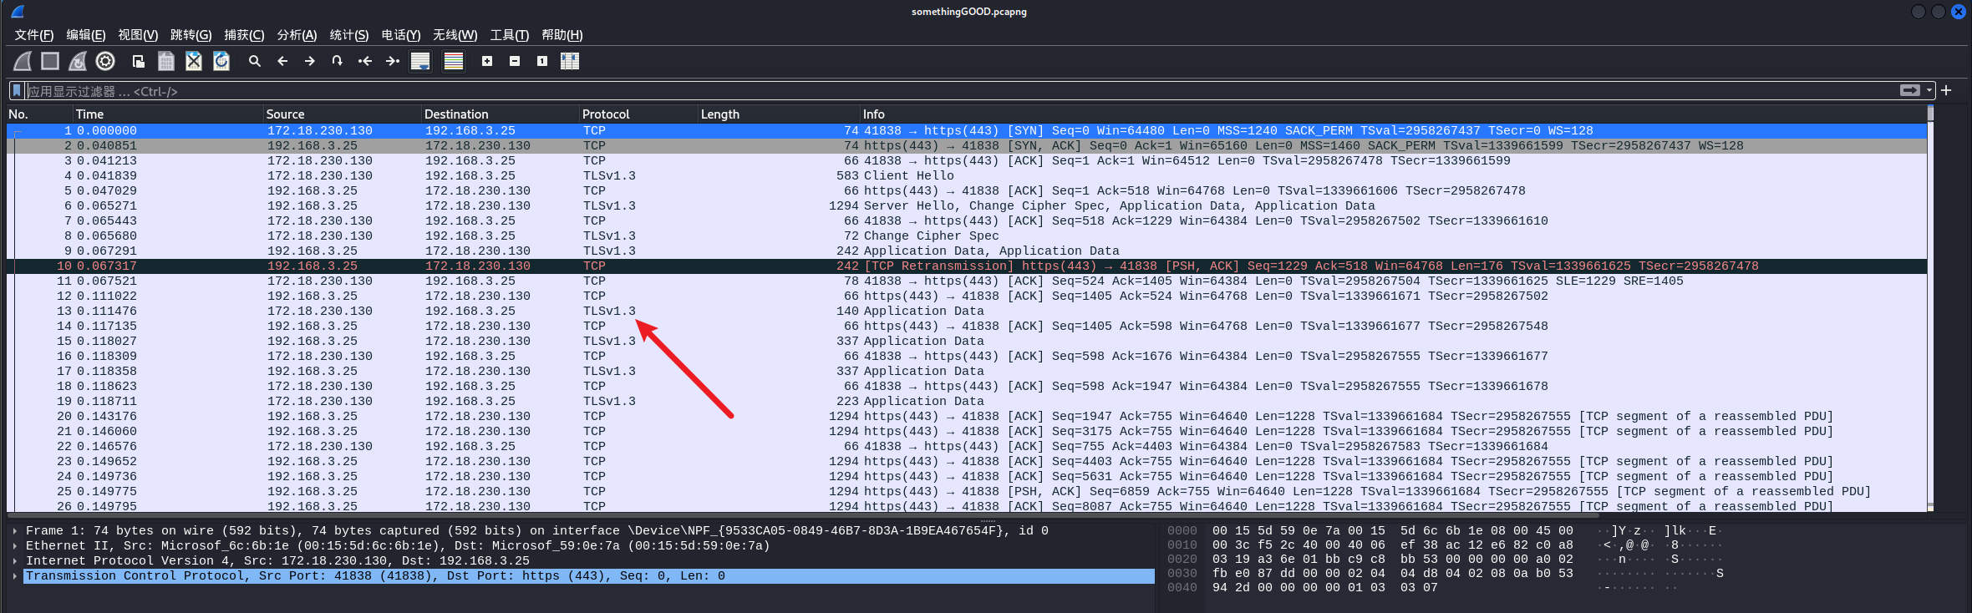
Task: Click the Wireshark window title icon
Action: pos(18,12)
